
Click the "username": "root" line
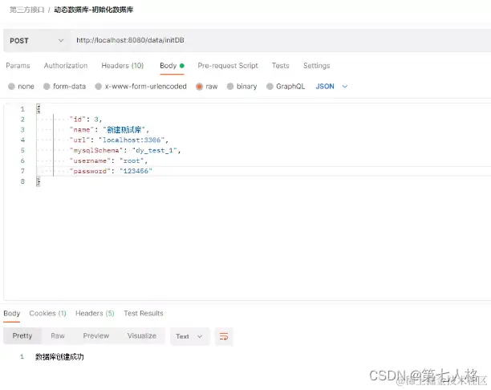(x=108, y=160)
